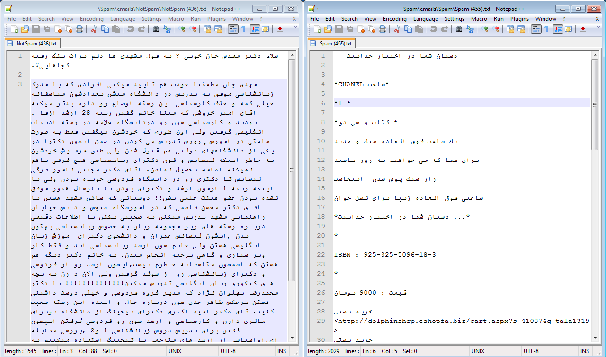Screen dimensions: 606x357
Task: Click vertical scrollbar of NotSpam (436) editor
Action: [292, 189]
